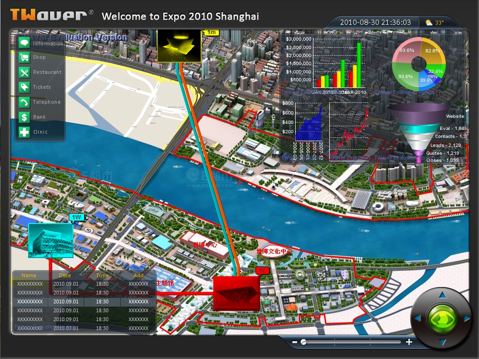
Task: Click the 世博文化中心 map label
Action: pos(272,251)
